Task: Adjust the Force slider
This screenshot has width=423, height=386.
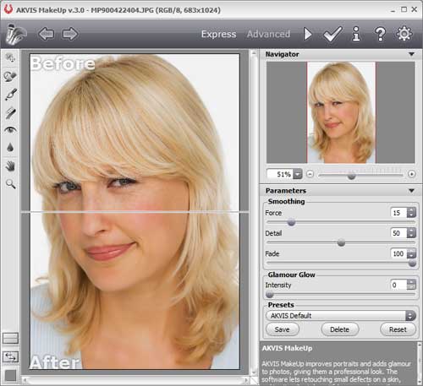Action: click(x=291, y=222)
